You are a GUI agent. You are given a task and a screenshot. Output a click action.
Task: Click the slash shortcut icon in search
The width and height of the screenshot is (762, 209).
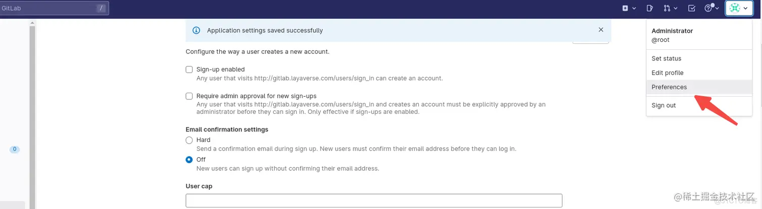pos(101,8)
